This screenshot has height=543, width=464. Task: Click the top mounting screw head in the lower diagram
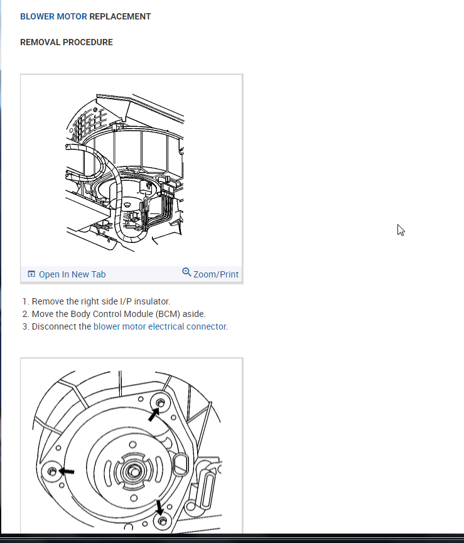click(x=161, y=403)
